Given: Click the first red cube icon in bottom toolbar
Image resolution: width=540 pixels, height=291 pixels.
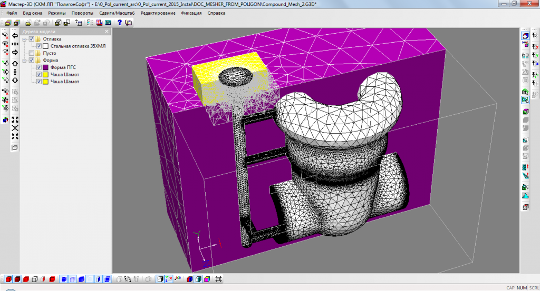Looking at the screenshot, I should point(7,279).
